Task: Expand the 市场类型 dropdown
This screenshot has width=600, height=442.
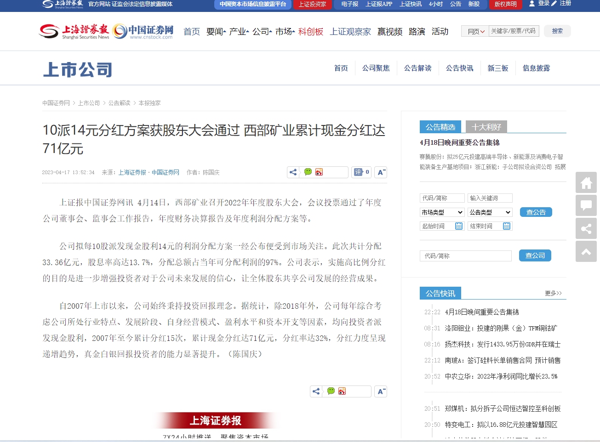Action: [442, 212]
